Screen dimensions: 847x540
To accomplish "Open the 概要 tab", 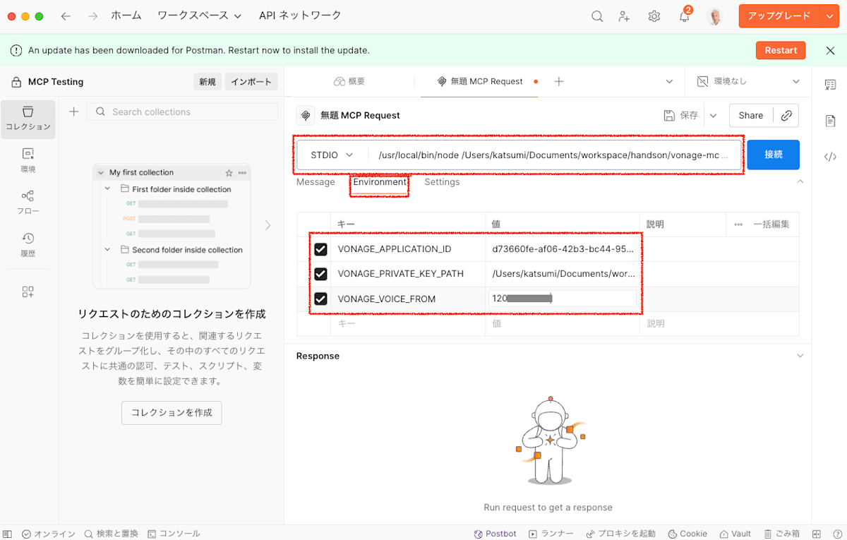I will pos(349,81).
